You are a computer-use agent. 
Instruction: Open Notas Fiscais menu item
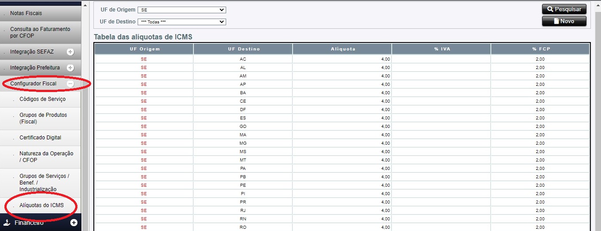26,14
